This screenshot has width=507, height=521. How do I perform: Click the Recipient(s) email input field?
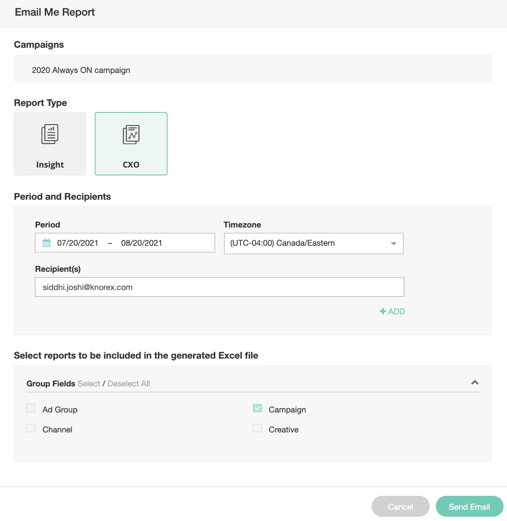point(219,287)
